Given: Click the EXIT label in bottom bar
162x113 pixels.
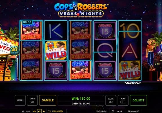Looking at the screenshot, I should [28, 111].
